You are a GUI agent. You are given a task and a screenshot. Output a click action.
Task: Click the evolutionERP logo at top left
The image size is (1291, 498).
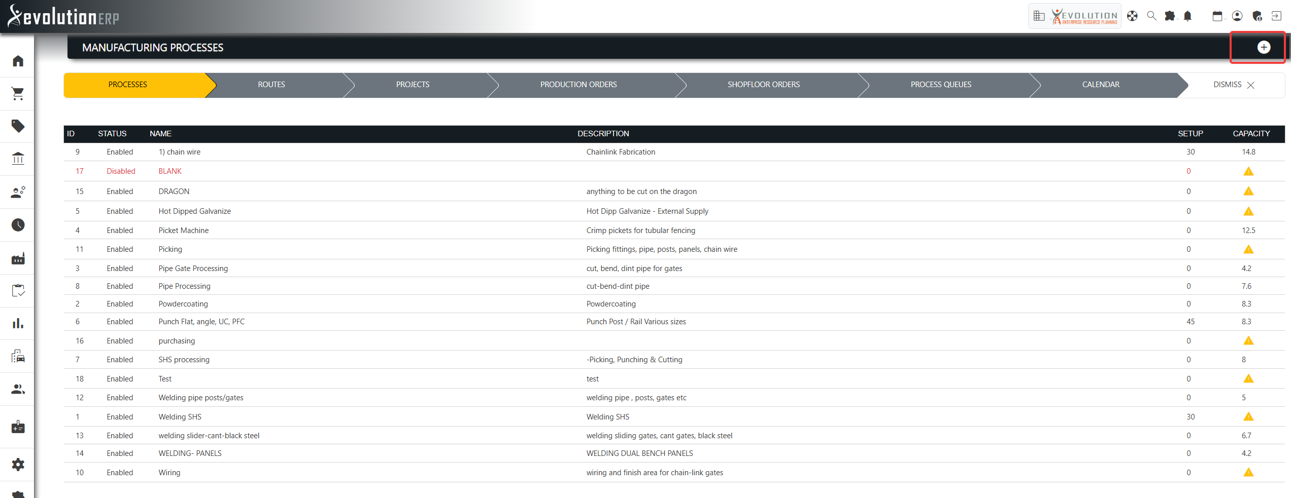(63, 16)
